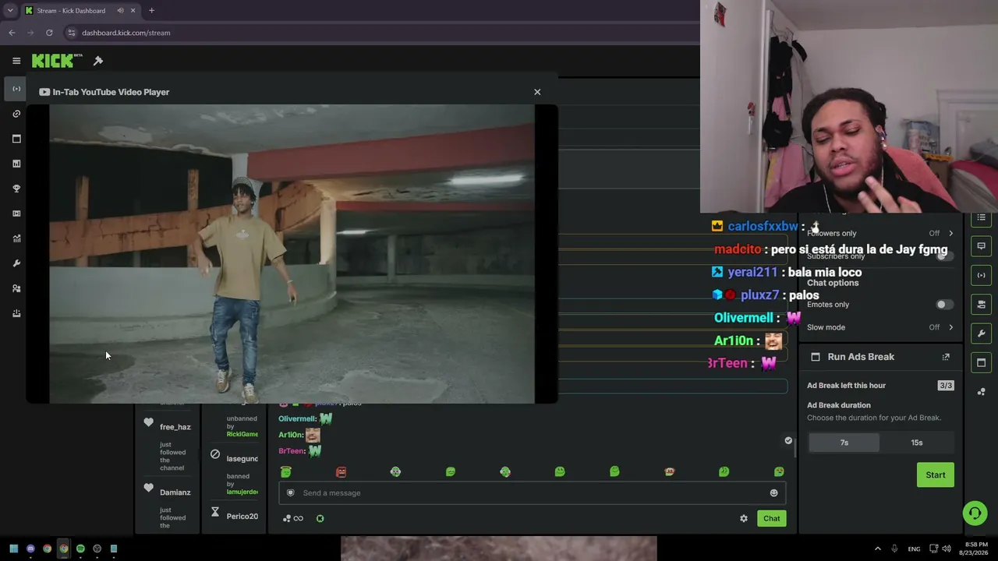Open the wrench settings icon in left sidebar

(x=16, y=263)
